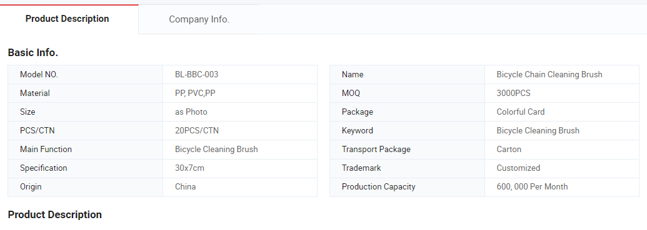Click the Size label cell

(86, 112)
